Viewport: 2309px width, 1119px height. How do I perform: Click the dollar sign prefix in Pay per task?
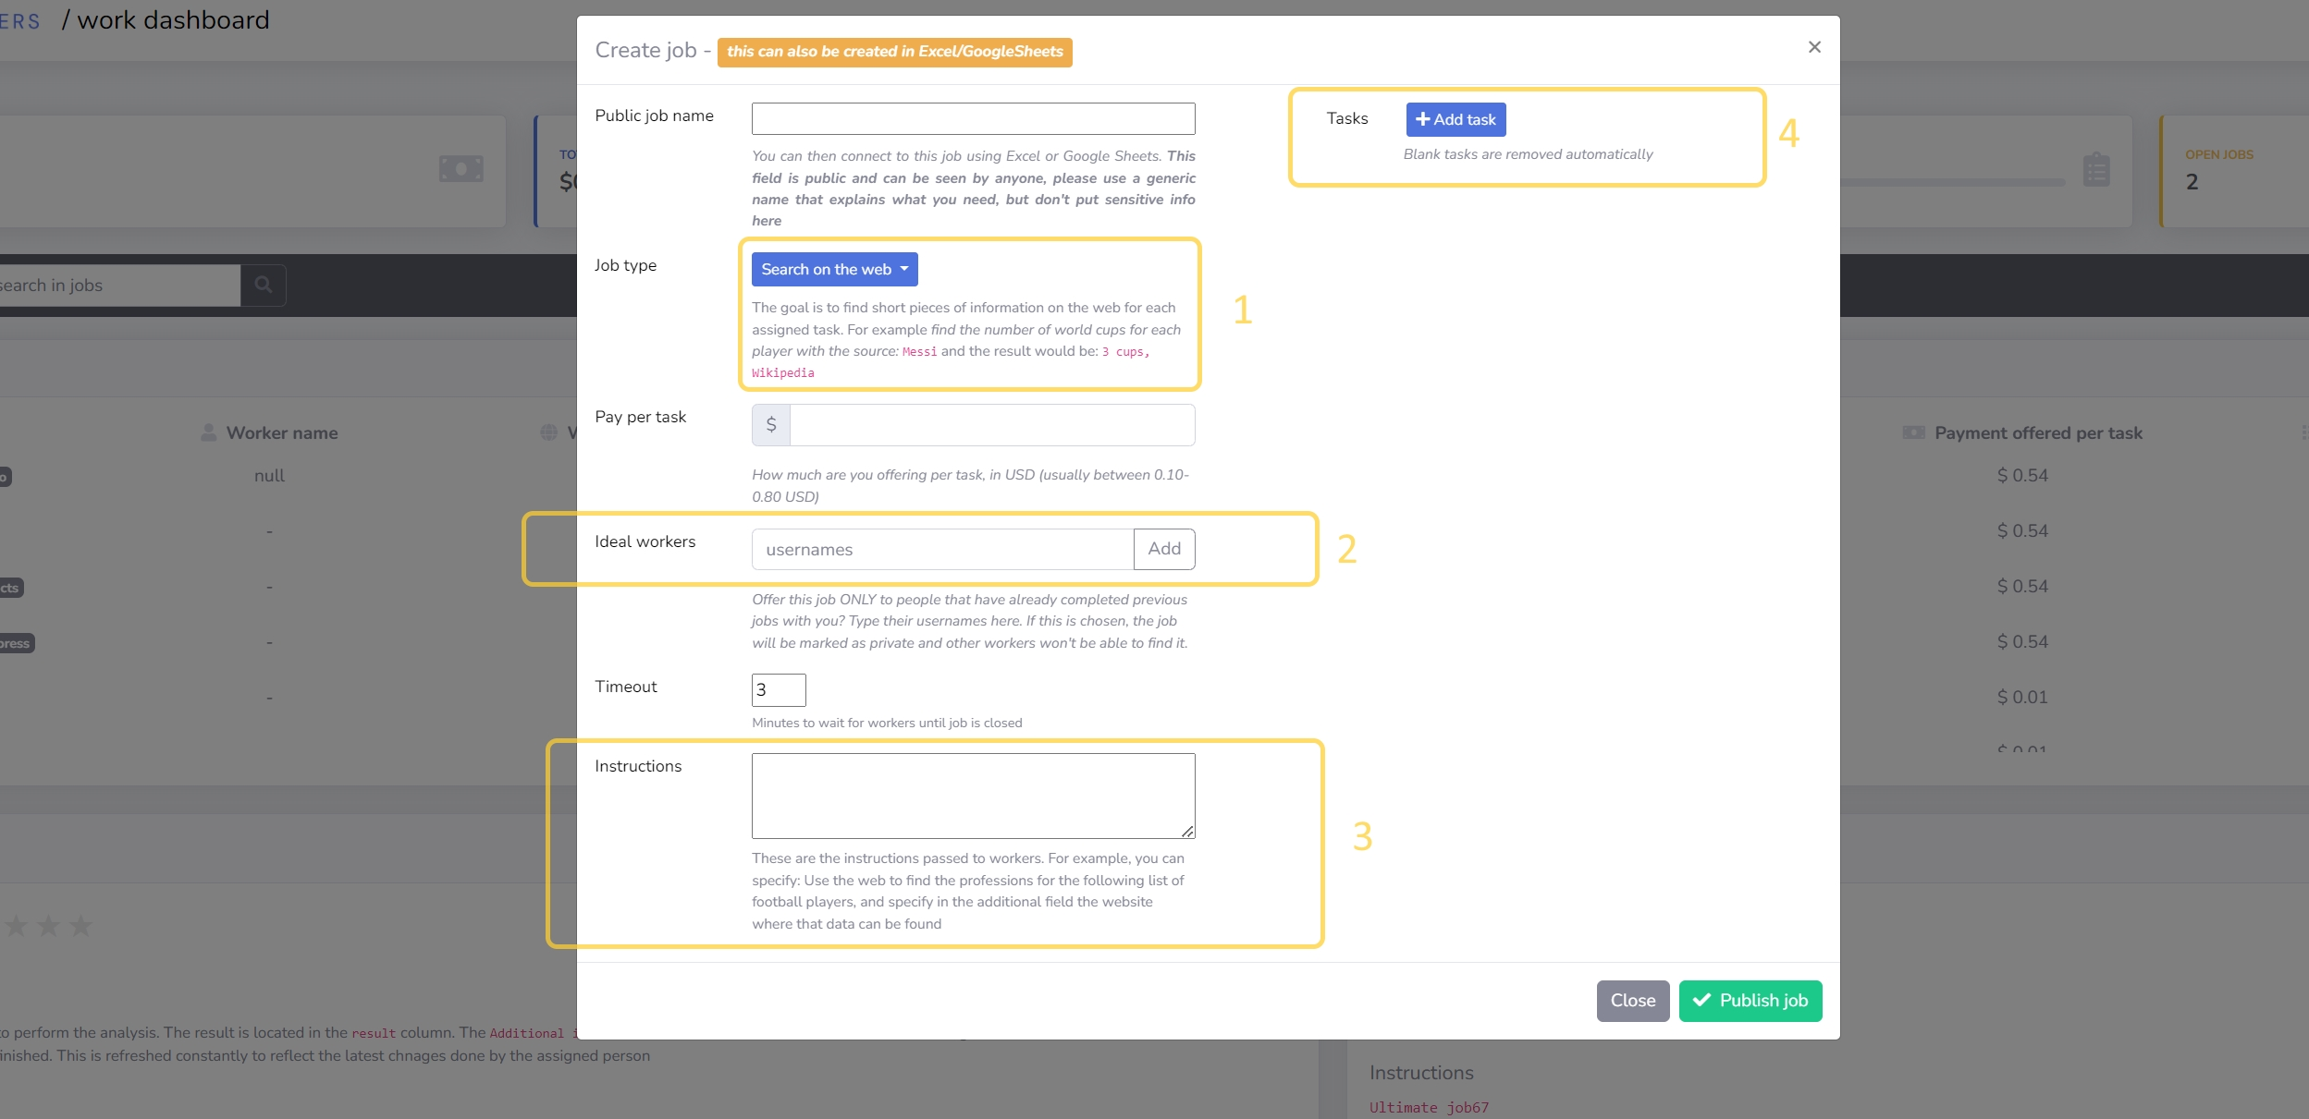[x=771, y=425]
